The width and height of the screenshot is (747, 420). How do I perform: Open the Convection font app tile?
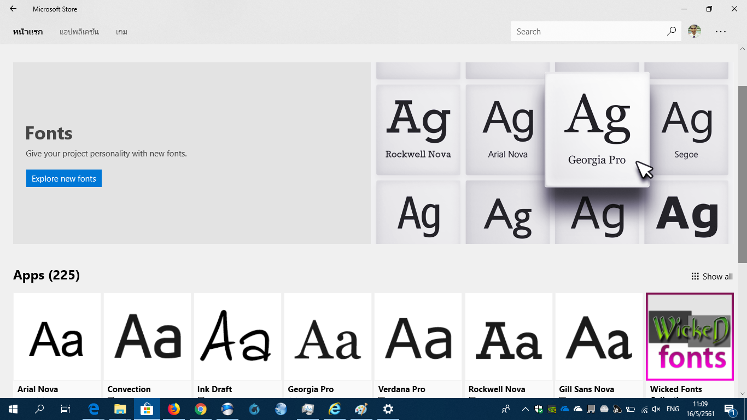click(x=147, y=345)
